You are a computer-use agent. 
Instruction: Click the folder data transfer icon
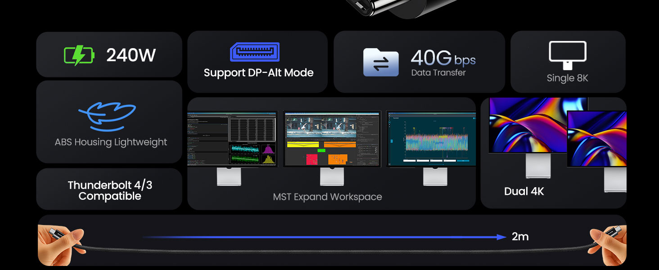[x=381, y=63]
